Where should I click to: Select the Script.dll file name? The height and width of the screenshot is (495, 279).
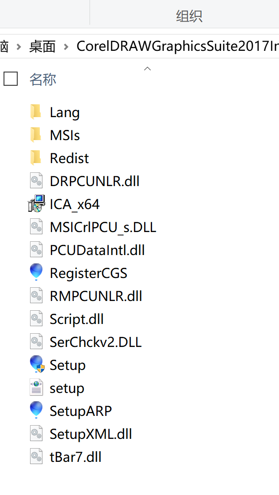tap(77, 319)
